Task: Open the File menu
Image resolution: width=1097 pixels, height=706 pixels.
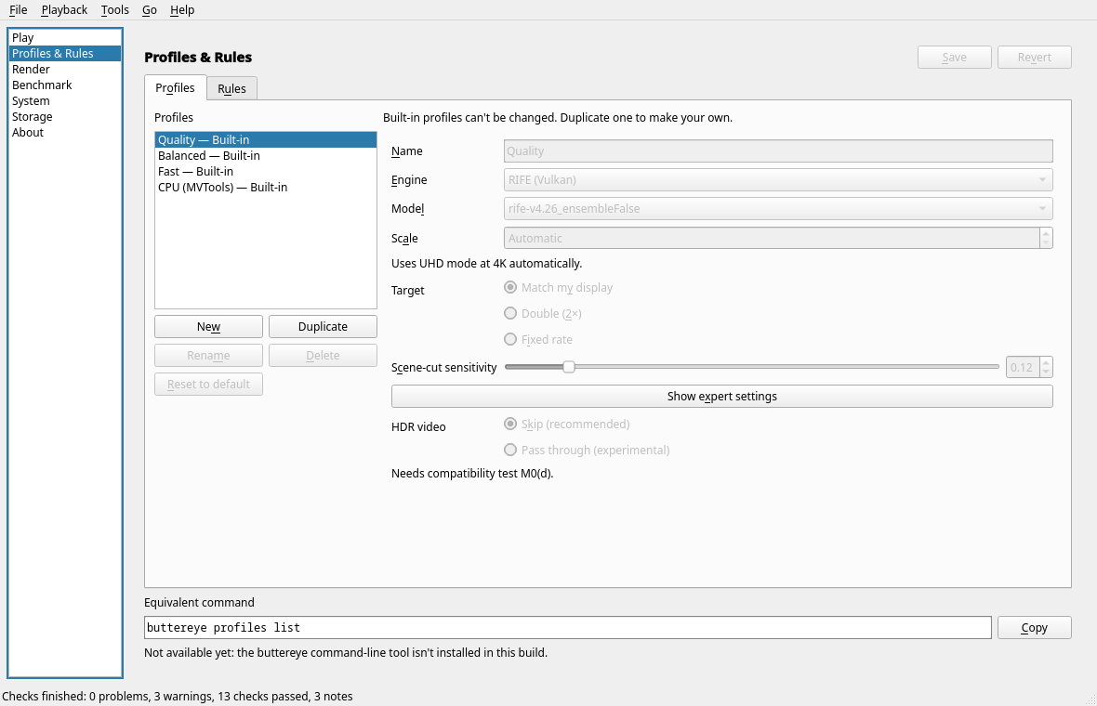Action: [x=19, y=10]
